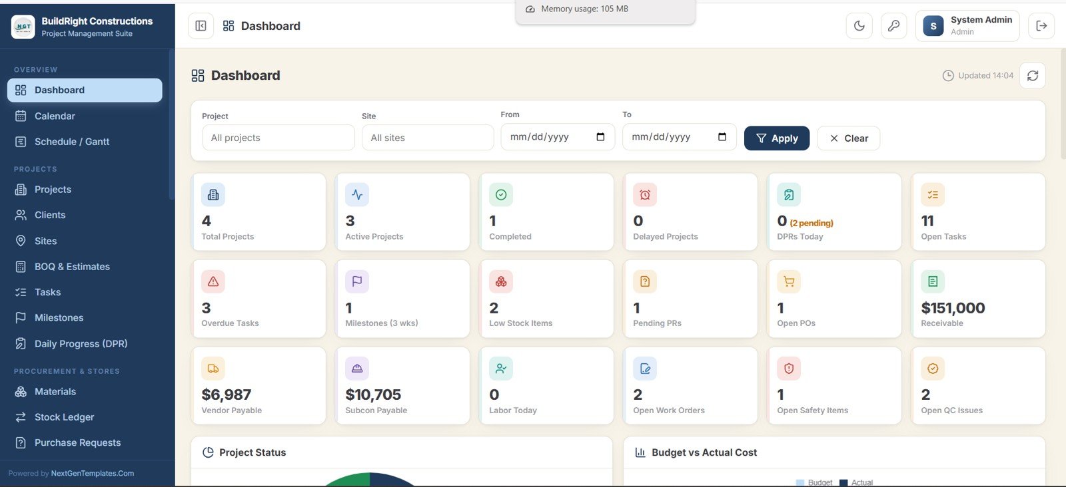Click the To date field
1066x487 pixels.
click(x=680, y=137)
